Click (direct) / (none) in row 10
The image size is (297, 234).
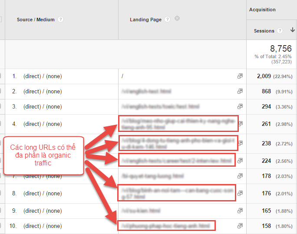[x=43, y=226]
